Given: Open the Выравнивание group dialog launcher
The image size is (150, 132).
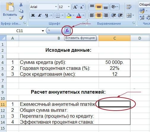Looking at the screenshot, I should 134,23.
